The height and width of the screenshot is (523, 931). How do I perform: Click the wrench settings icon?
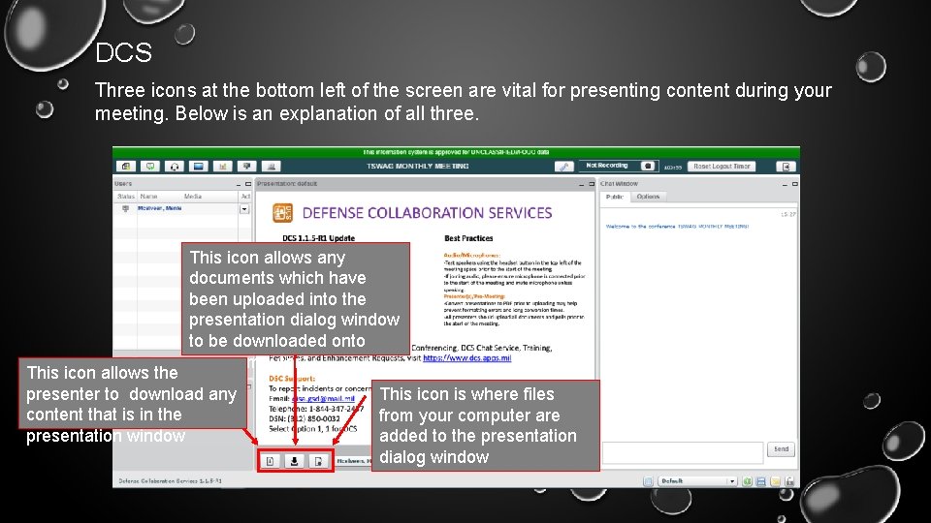(x=564, y=167)
